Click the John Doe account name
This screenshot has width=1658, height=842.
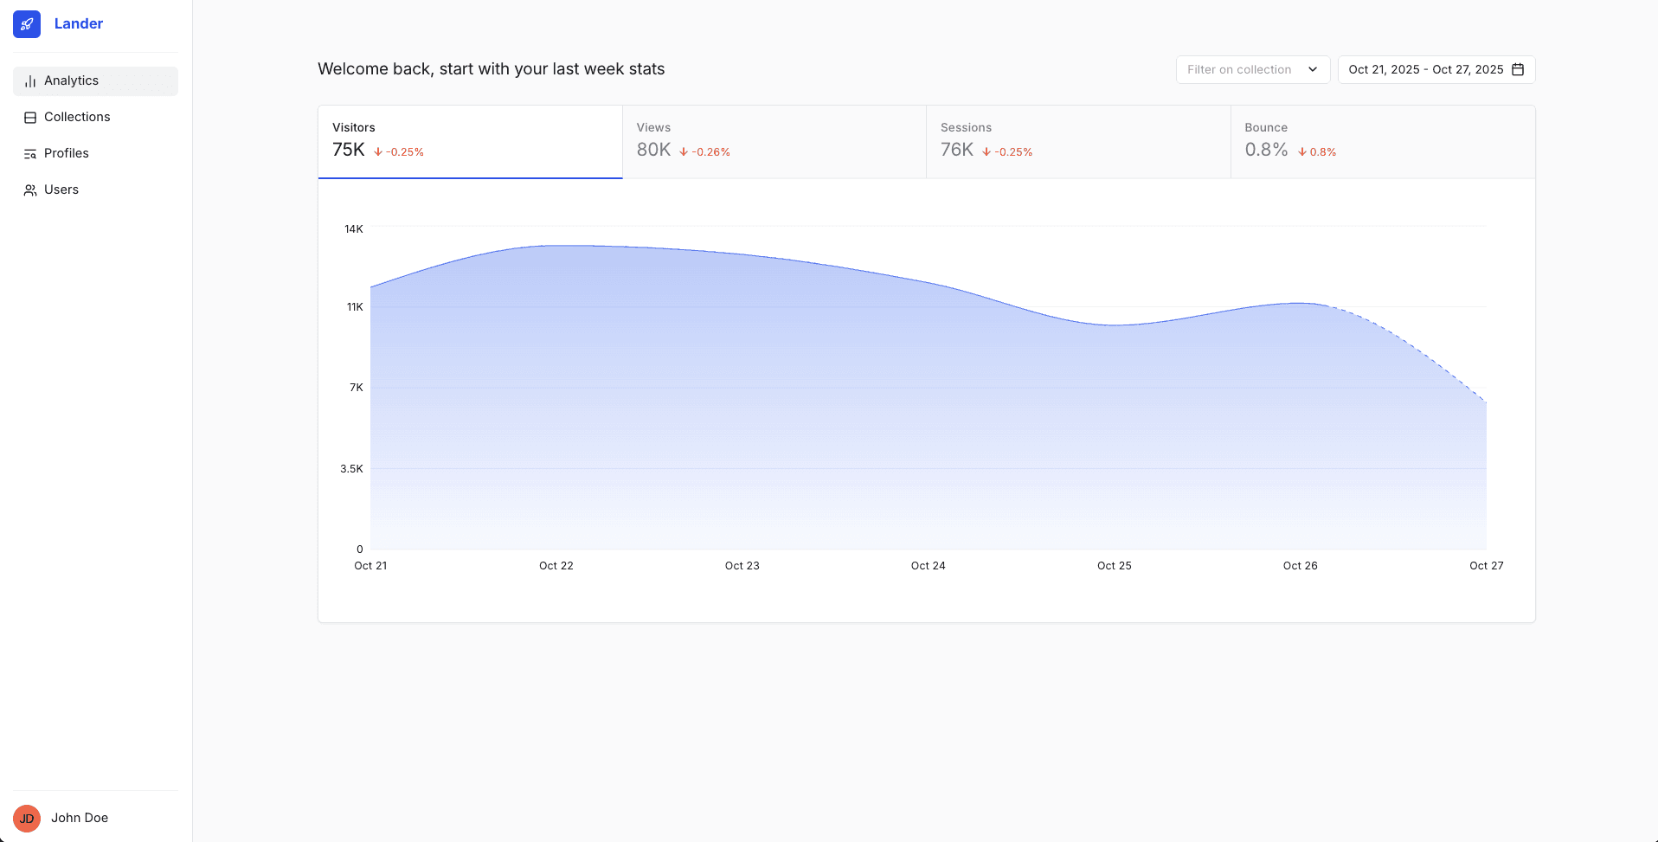pyautogui.click(x=79, y=819)
